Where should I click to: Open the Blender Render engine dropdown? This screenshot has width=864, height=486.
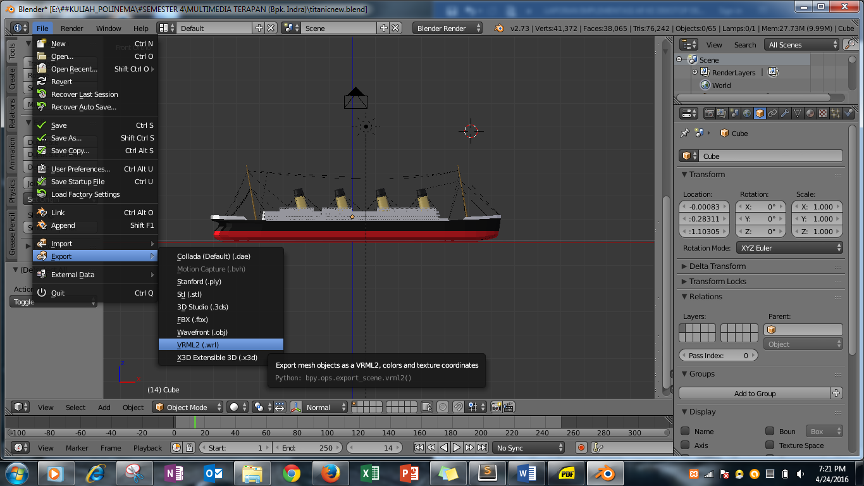click(447, 28)
